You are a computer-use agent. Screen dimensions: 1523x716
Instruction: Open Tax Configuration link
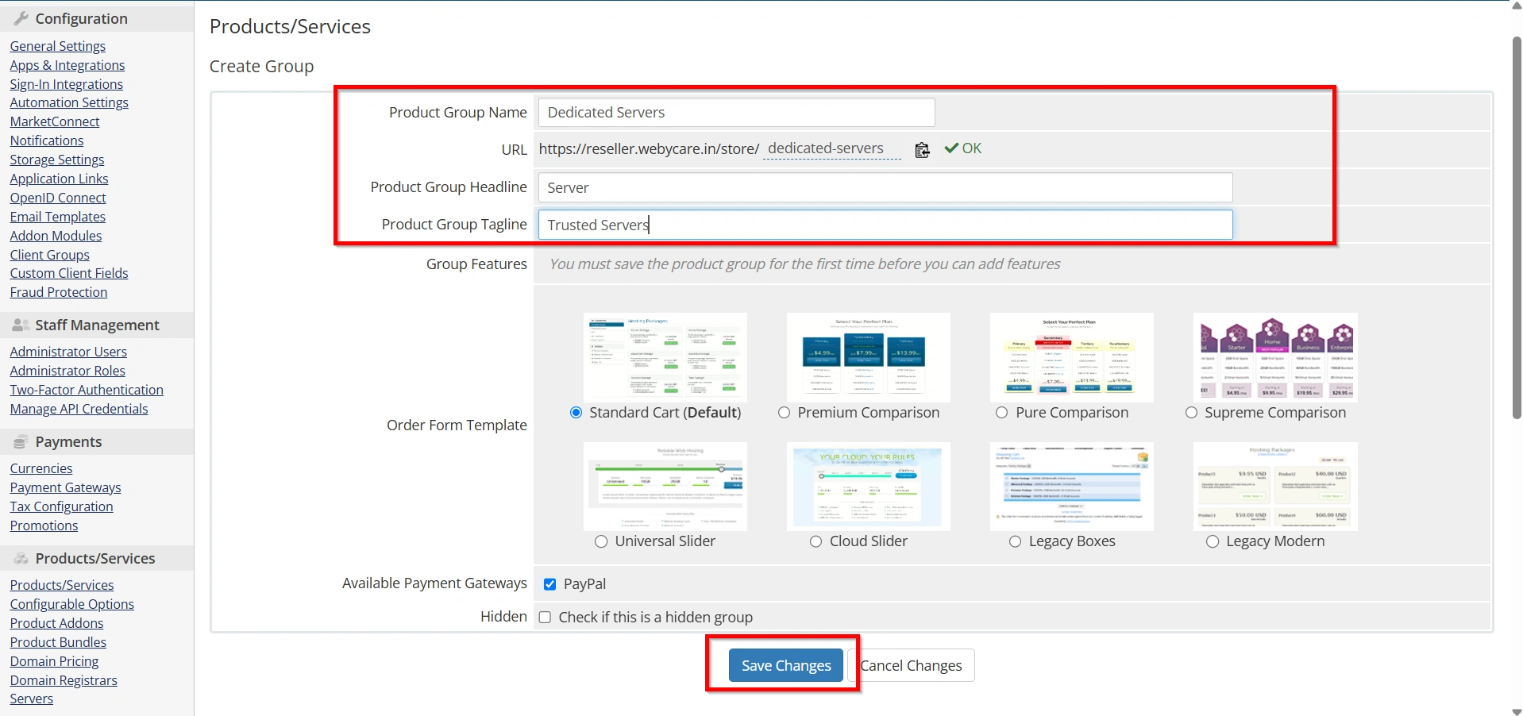(62, 506)
